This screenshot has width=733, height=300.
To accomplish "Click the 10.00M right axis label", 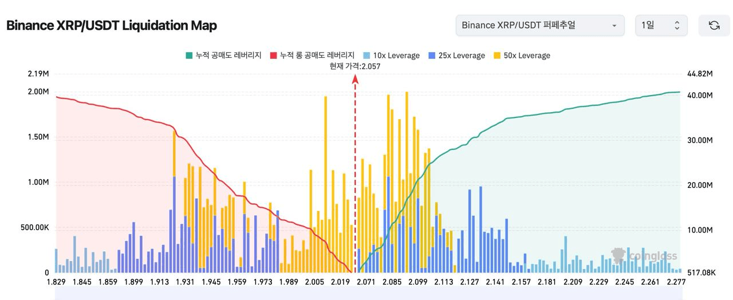I will coord(699,230).
